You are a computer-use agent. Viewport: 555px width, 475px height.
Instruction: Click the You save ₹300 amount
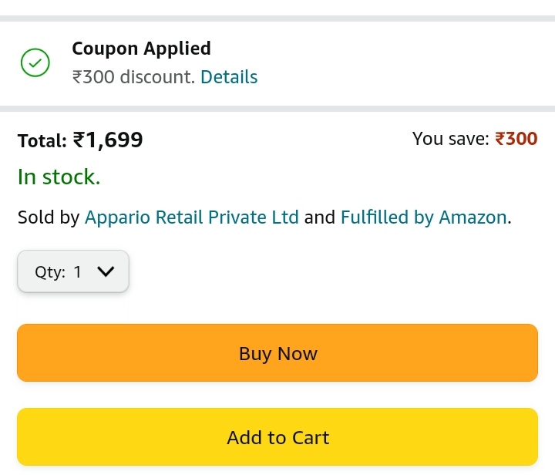pos(516,138)
